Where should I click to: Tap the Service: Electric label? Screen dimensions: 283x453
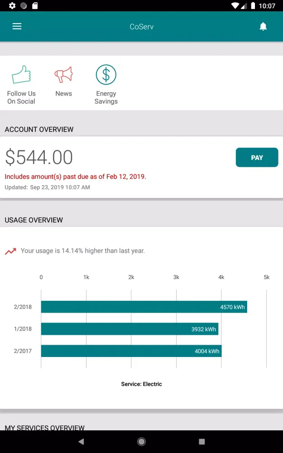tap(141, 384)
